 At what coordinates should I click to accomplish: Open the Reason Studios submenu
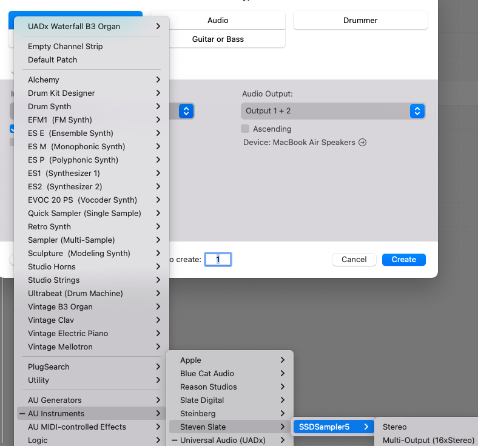[x=231, y=387]
